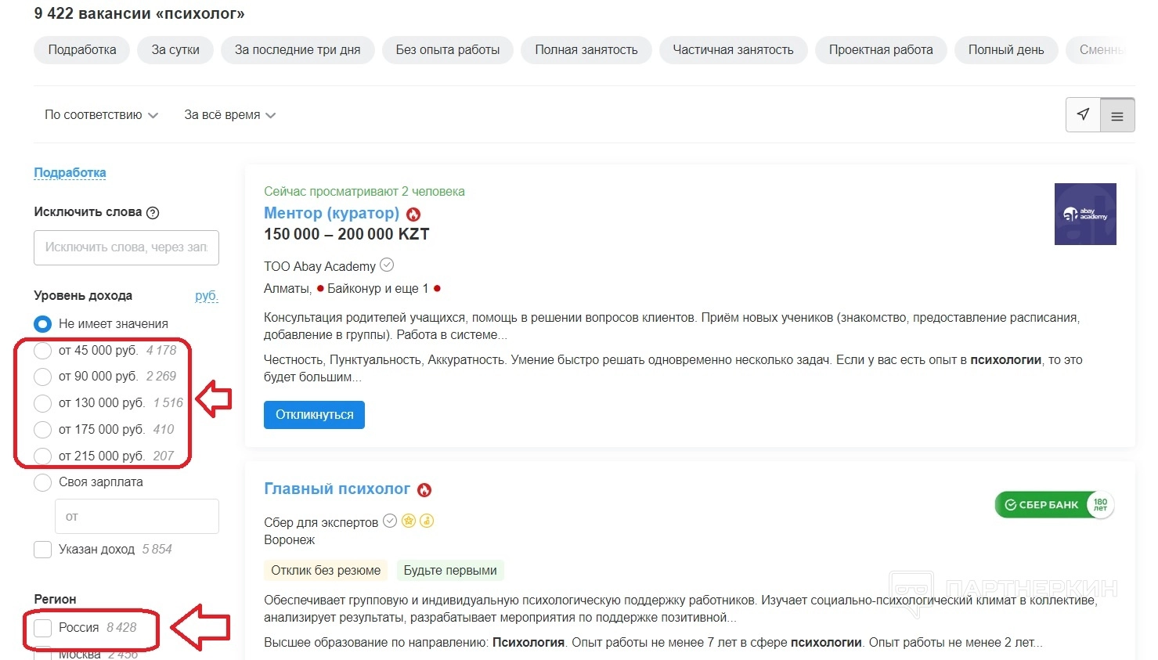
Task: Click verified checkmark next to ТОО Abay Academy
Action: pyautogui.click(x=387, y=265)
